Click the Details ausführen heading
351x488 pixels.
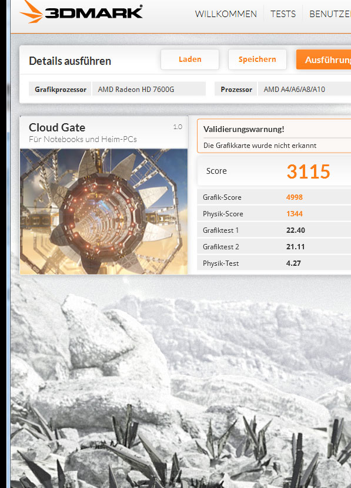click(x=70, y=61)
